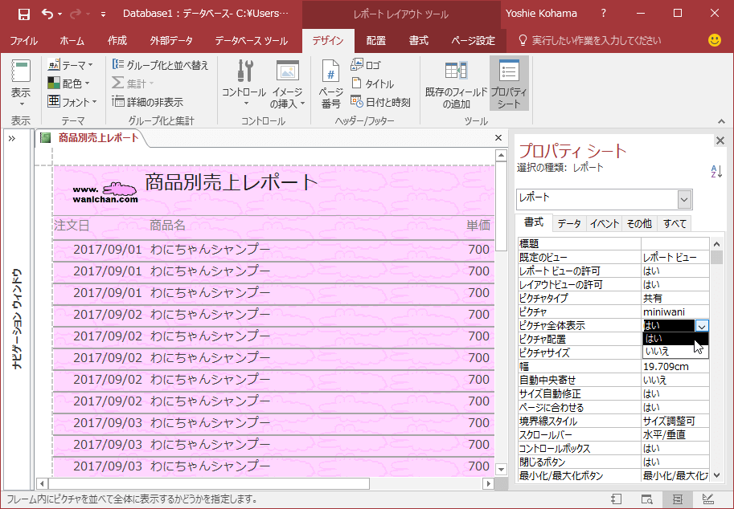Click the wanichan.com logo image

coord(105,193)
